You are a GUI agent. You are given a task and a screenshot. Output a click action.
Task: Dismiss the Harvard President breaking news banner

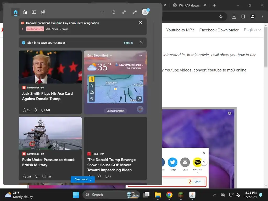141,23
